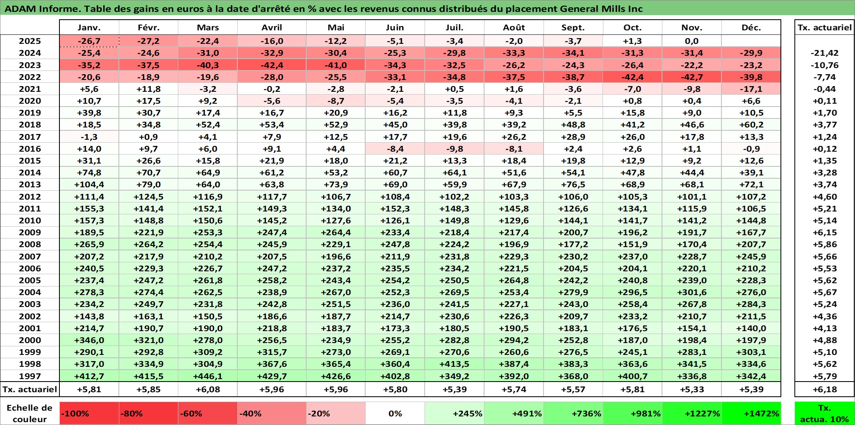Click the March Tx. actuariel value +6,08
Image resolution: width=855 pixels, height=425 pixels.
(208, 389)
